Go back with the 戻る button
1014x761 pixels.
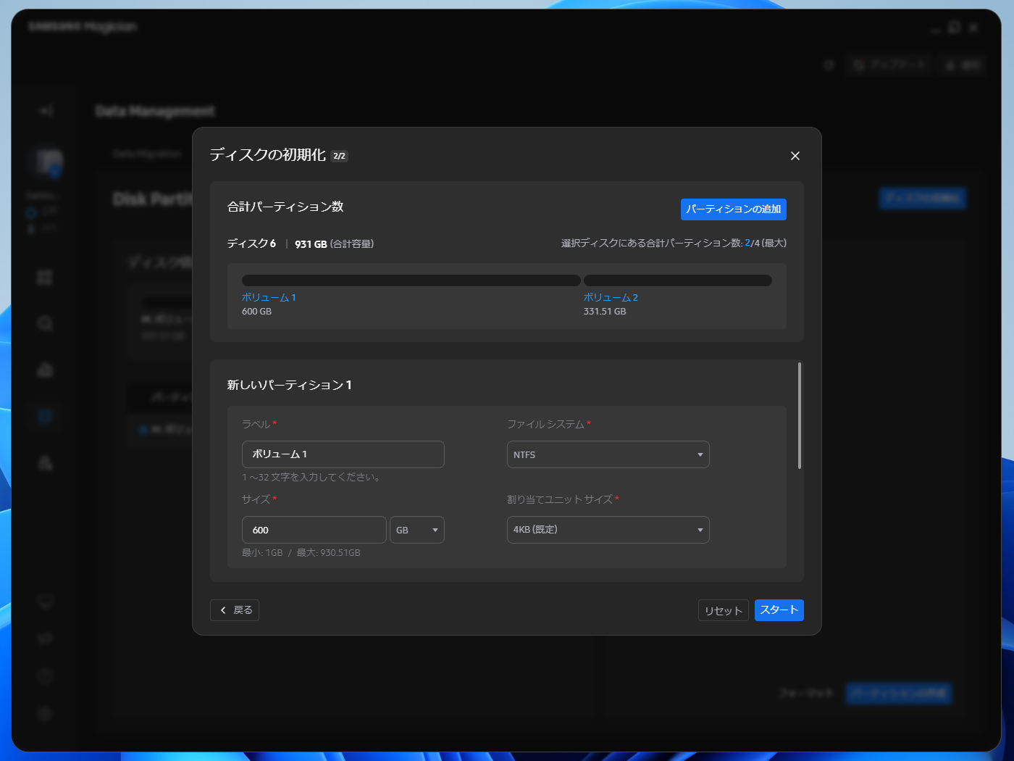pyautogui.click(x=235, y=610)
